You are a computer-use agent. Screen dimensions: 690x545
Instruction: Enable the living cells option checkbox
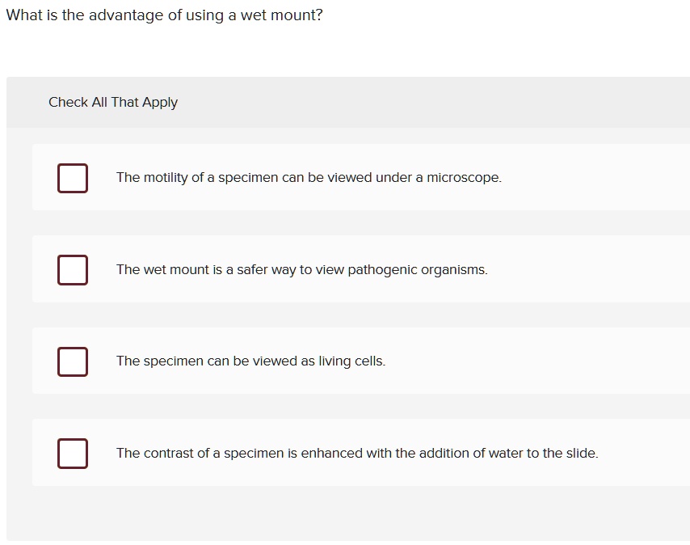[73, 361]
